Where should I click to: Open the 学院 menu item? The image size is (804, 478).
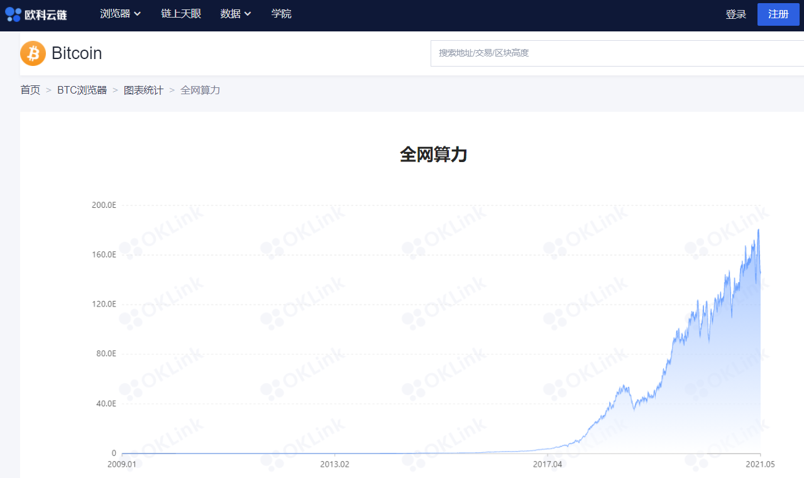point(281,13)
